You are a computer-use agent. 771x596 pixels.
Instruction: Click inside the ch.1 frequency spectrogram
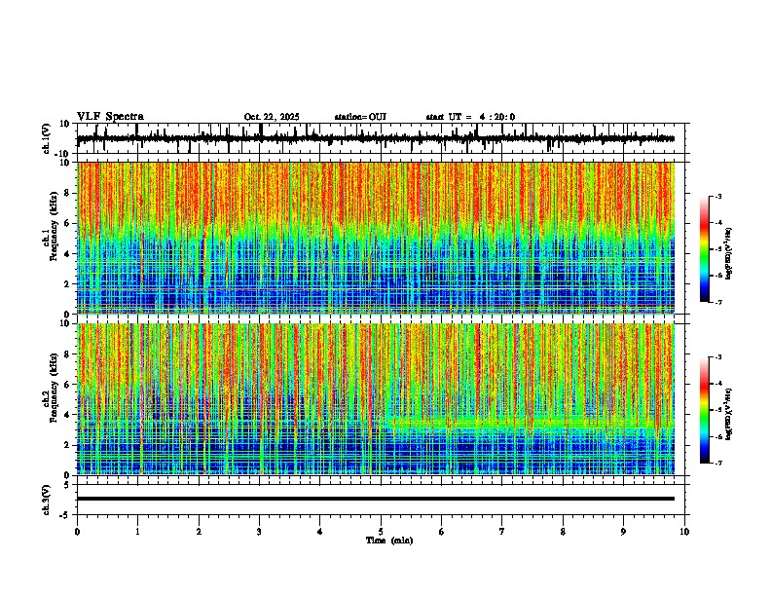tap(376, 238)
